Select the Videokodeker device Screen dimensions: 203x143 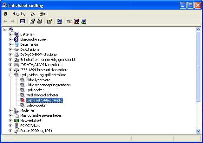click(x=36, y=105)
